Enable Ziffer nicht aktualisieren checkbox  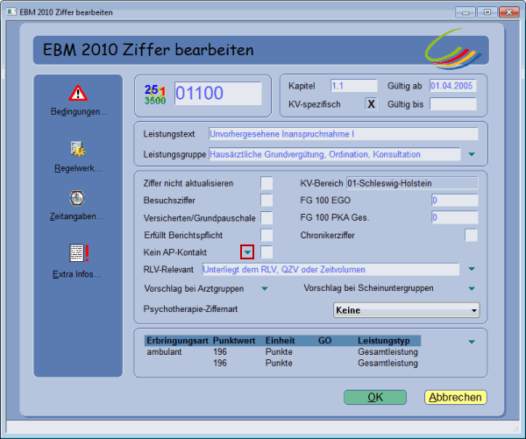(x=267, y=183)
